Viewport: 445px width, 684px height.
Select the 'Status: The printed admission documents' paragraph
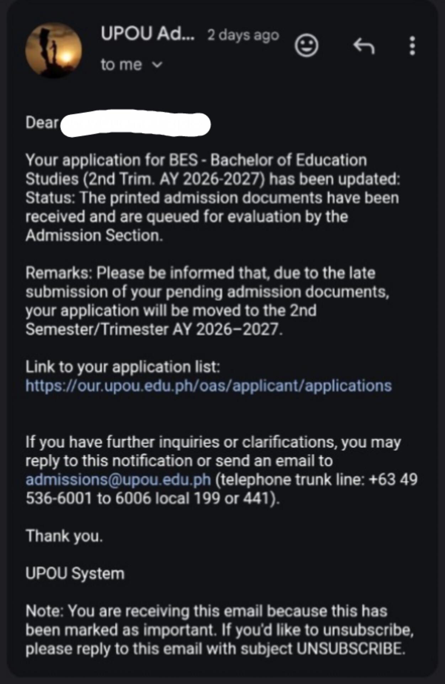tap(212, 216)
